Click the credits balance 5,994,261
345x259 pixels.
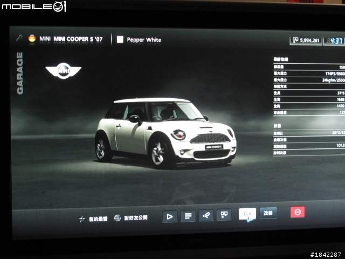pos(309,40)
